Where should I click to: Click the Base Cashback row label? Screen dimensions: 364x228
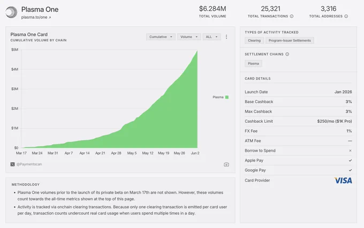259,101
